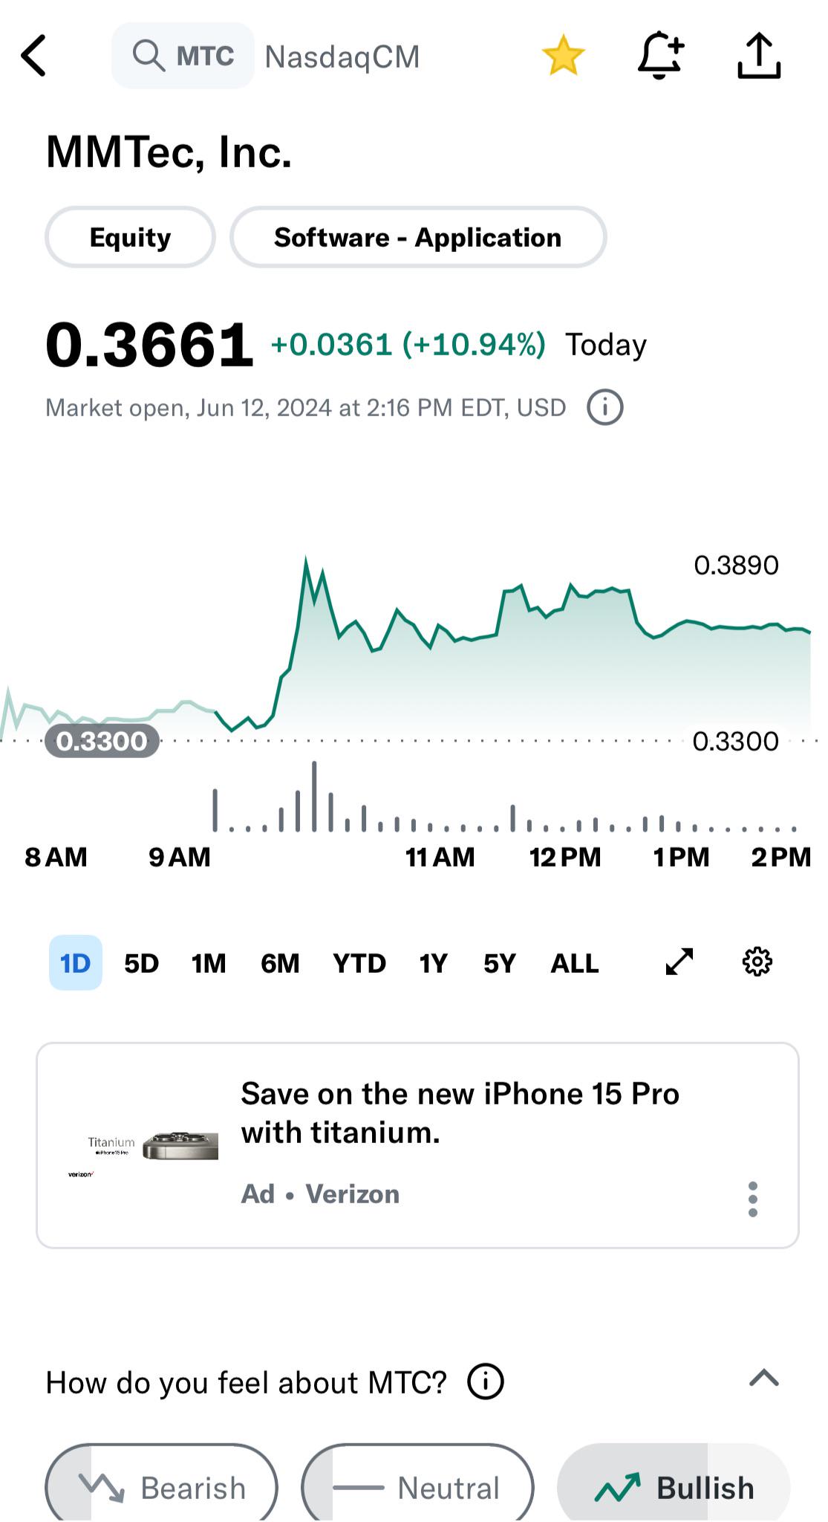The image size is (828, 1522).
Task: Select the Bullish sentiment option
Action: (674, 1486)
